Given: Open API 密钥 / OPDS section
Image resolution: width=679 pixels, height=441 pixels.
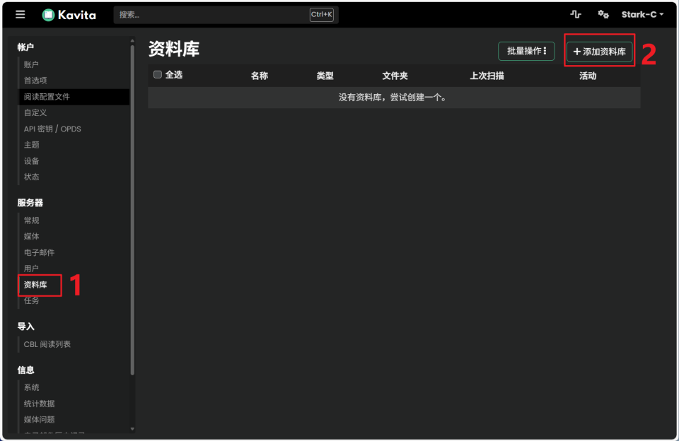Looking at the screenshot, I should point(52,129).
